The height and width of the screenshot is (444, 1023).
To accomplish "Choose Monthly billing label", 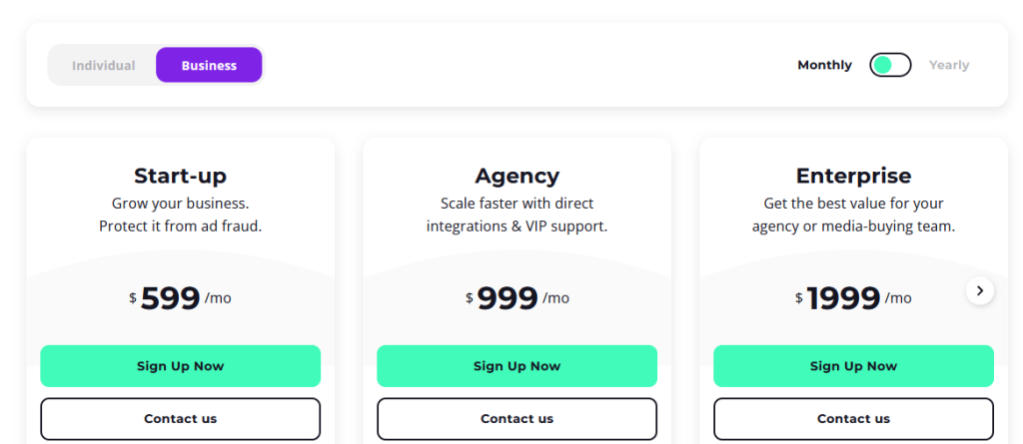I will tap(824, 65).
